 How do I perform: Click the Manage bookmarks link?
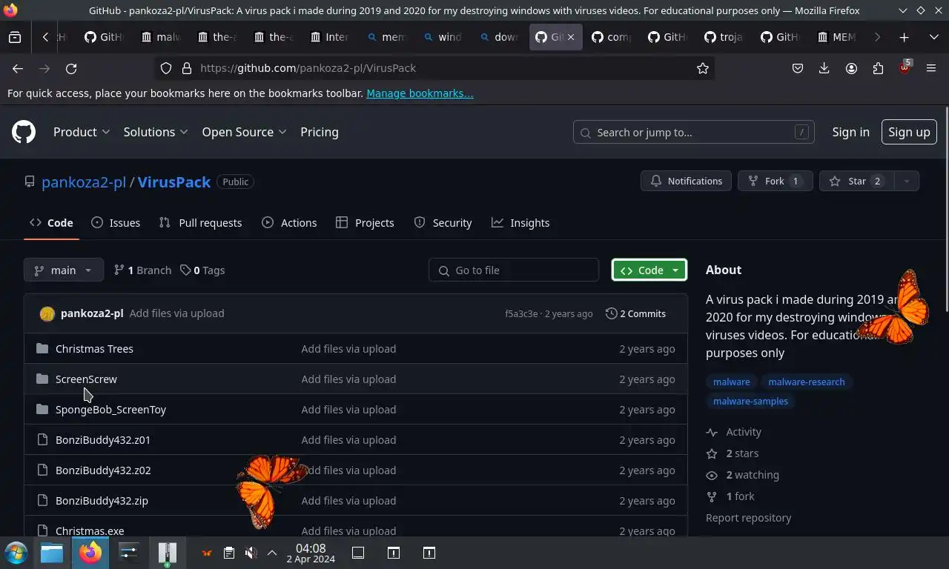[420, 93]
